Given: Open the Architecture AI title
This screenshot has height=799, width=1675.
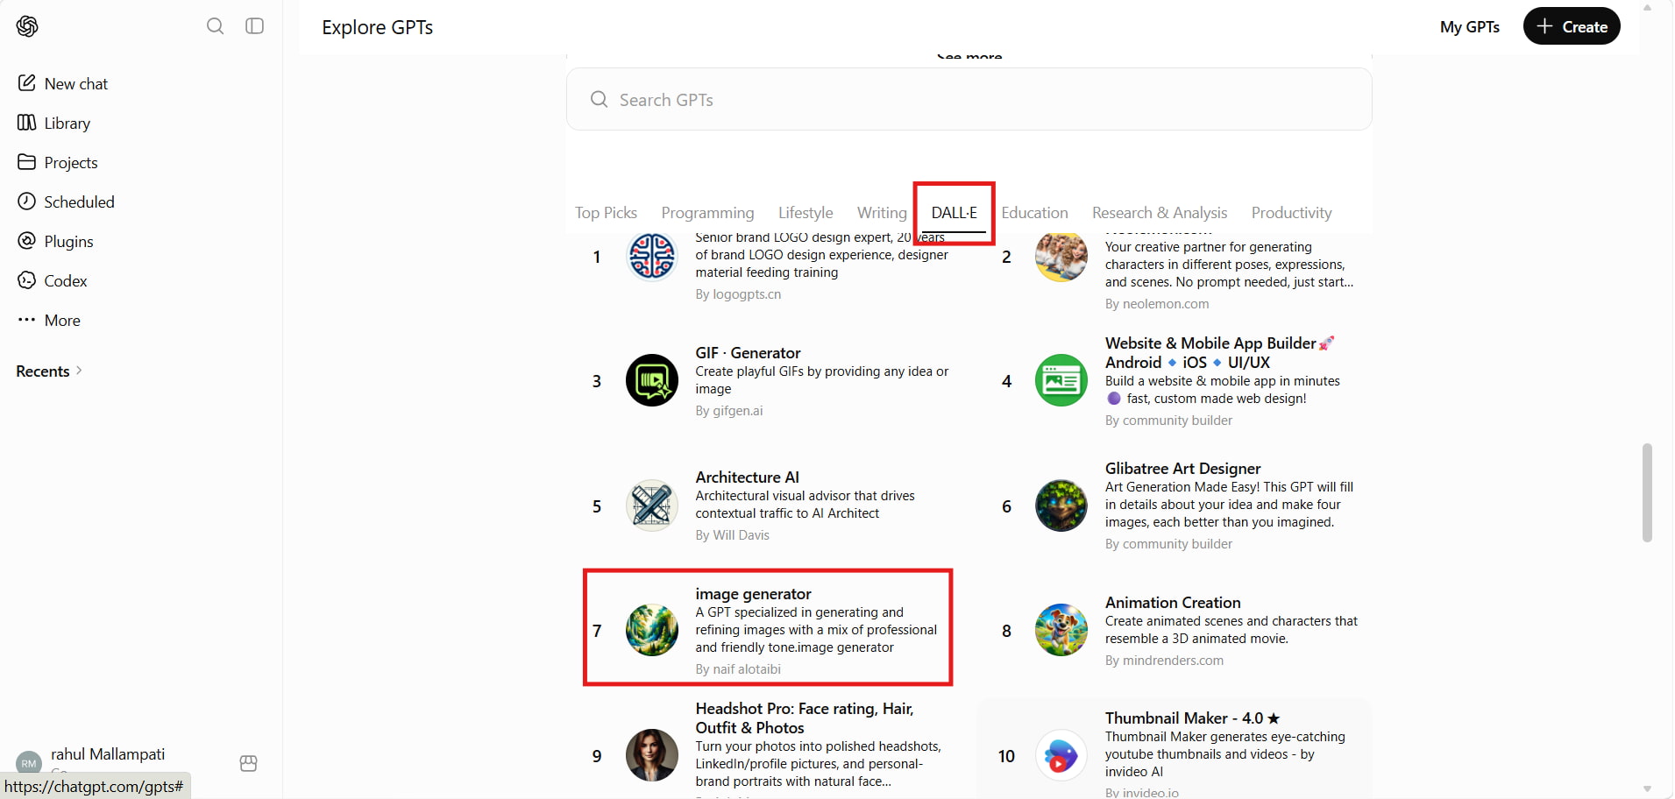Looking at the screenshot, I should point(747,477).
